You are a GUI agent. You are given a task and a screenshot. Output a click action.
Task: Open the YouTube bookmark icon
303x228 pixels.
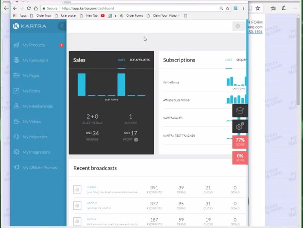point(103,15)
